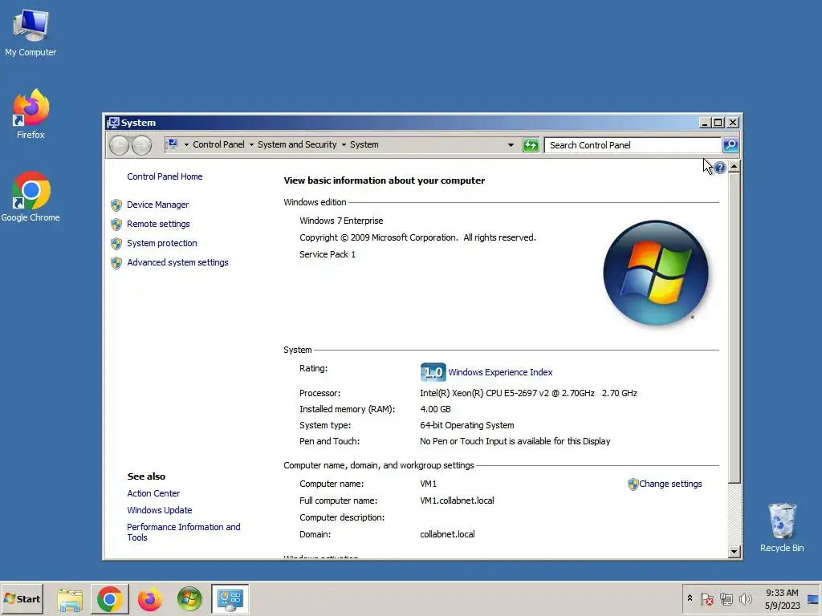Click the green Refresh button beside address bar

point(531,145)
